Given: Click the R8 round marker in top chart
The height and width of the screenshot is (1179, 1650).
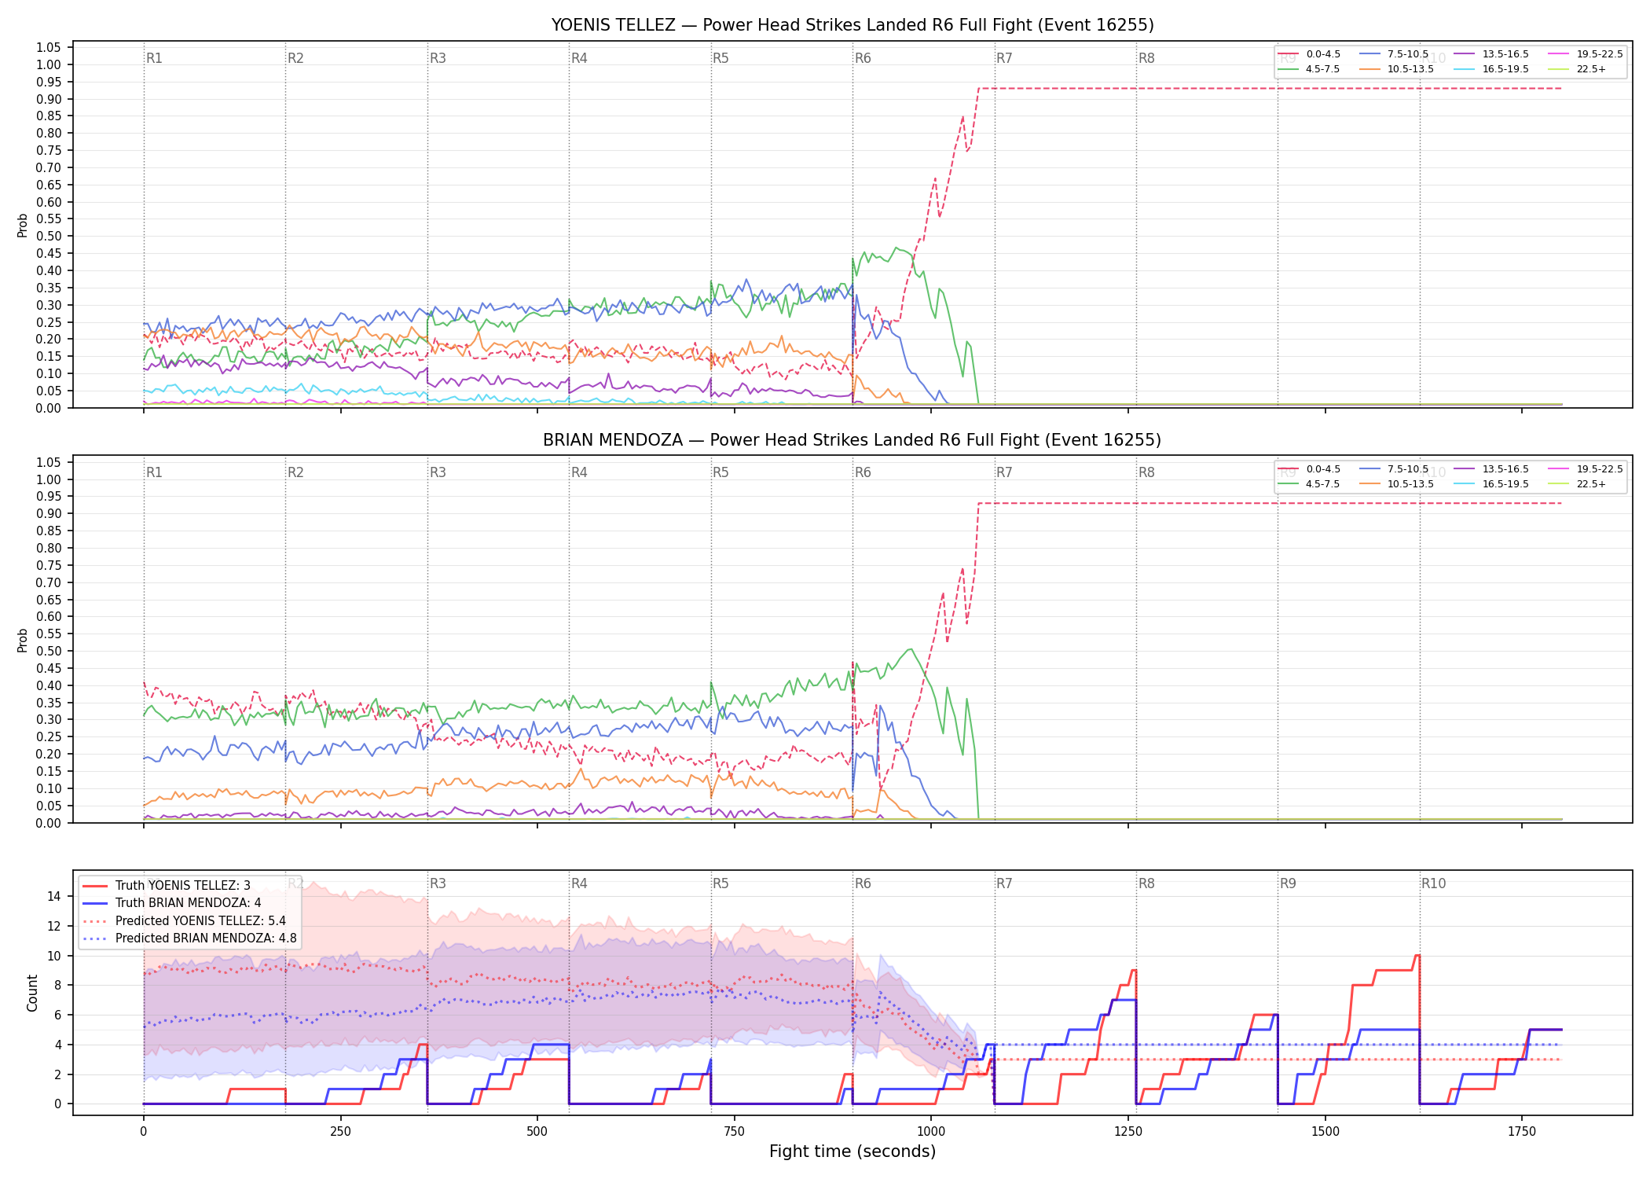Looking at the screenshot, I should tap(1146, 58).
